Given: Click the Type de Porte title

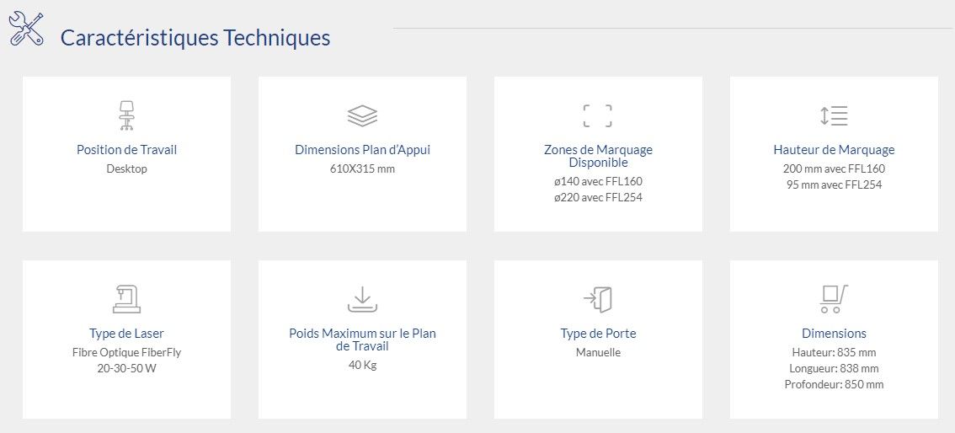Looking at the screenshot, I should pos(598,334).
